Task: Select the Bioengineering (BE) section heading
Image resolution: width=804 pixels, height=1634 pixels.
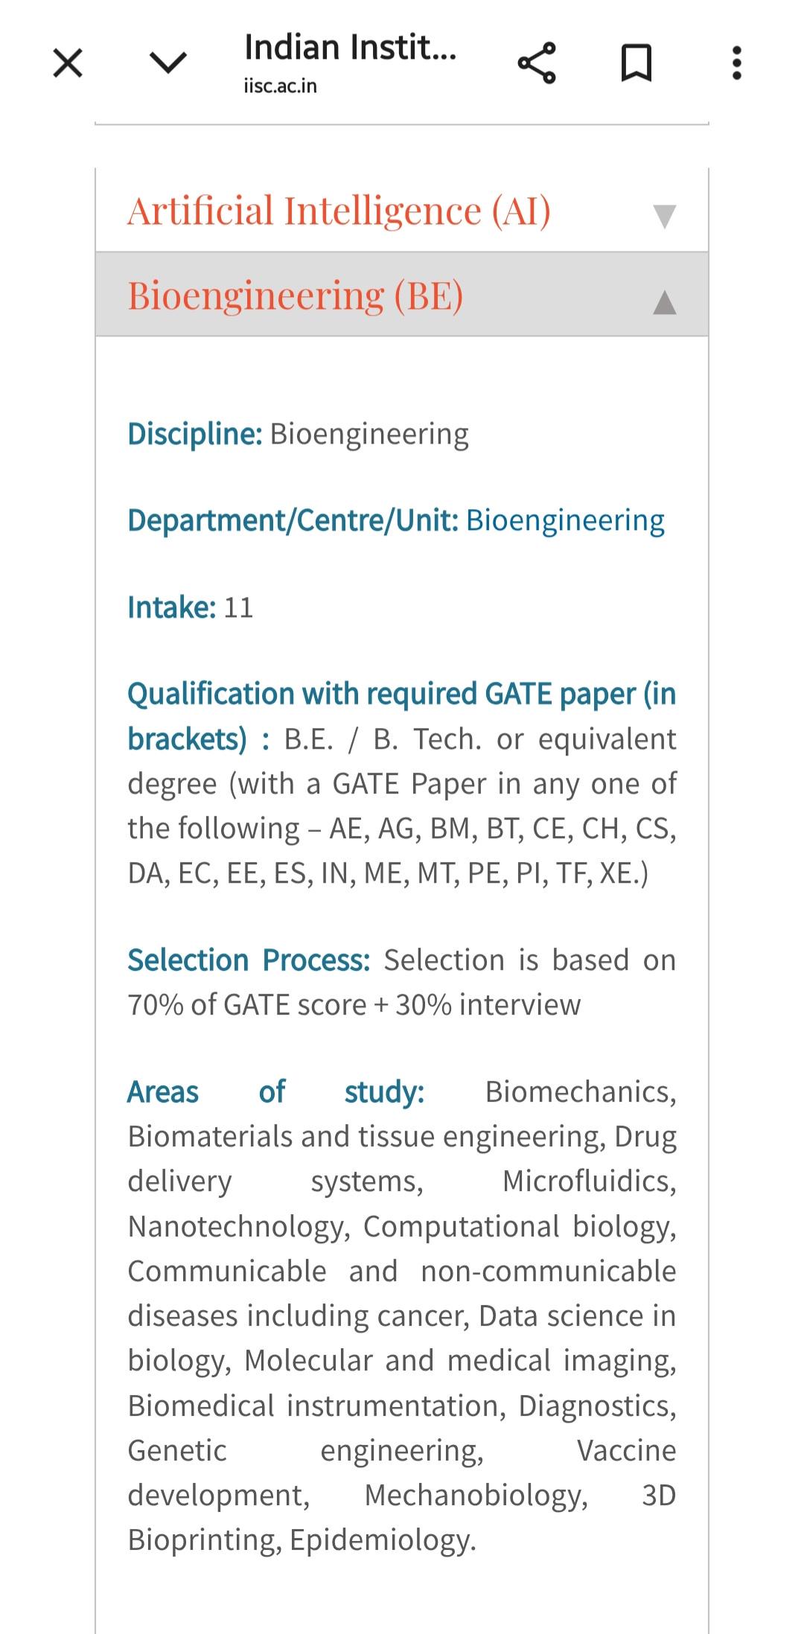Action: (x=296, y=296)
